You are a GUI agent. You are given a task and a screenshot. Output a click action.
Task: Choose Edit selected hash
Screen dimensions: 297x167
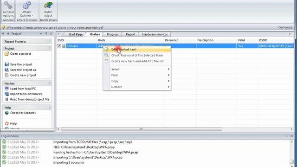[x=137, y=50]
